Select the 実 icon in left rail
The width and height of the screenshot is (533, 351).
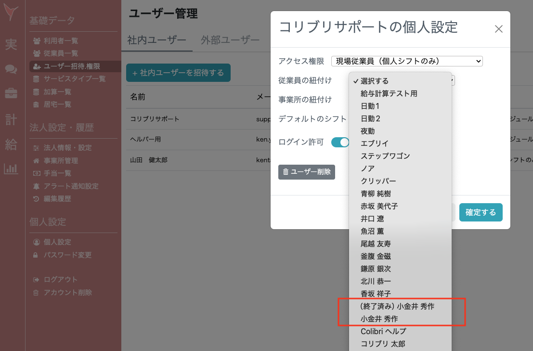click(11, 45)
